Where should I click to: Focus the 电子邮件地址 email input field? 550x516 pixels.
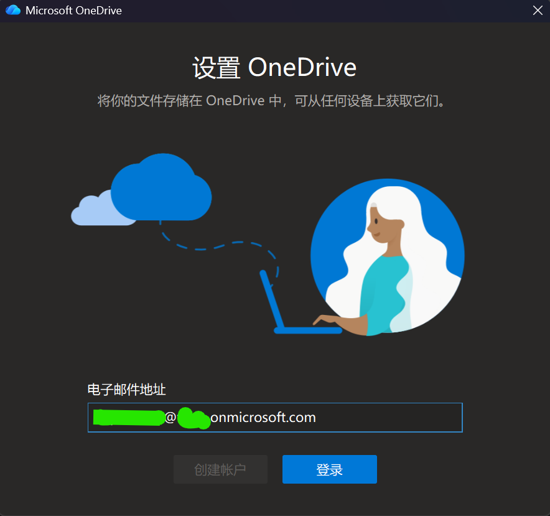pos(275,418)
